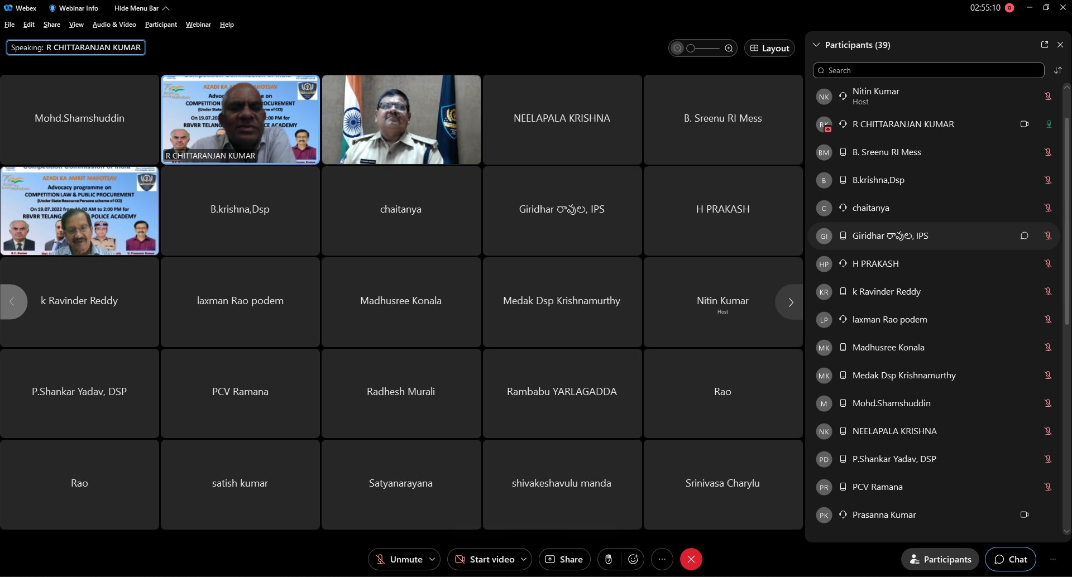Open the Audio & Video menu
The height and width of the screenshot is (577, 1072).
pyautogui.click(x=114, y=25)
